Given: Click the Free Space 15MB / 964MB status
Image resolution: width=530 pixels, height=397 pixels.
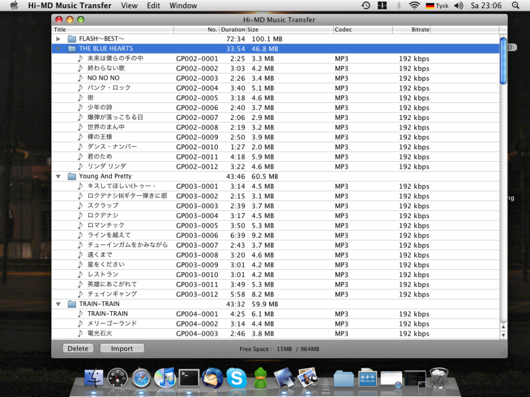Looking at the screenshot, I should (x=279, y=349).
